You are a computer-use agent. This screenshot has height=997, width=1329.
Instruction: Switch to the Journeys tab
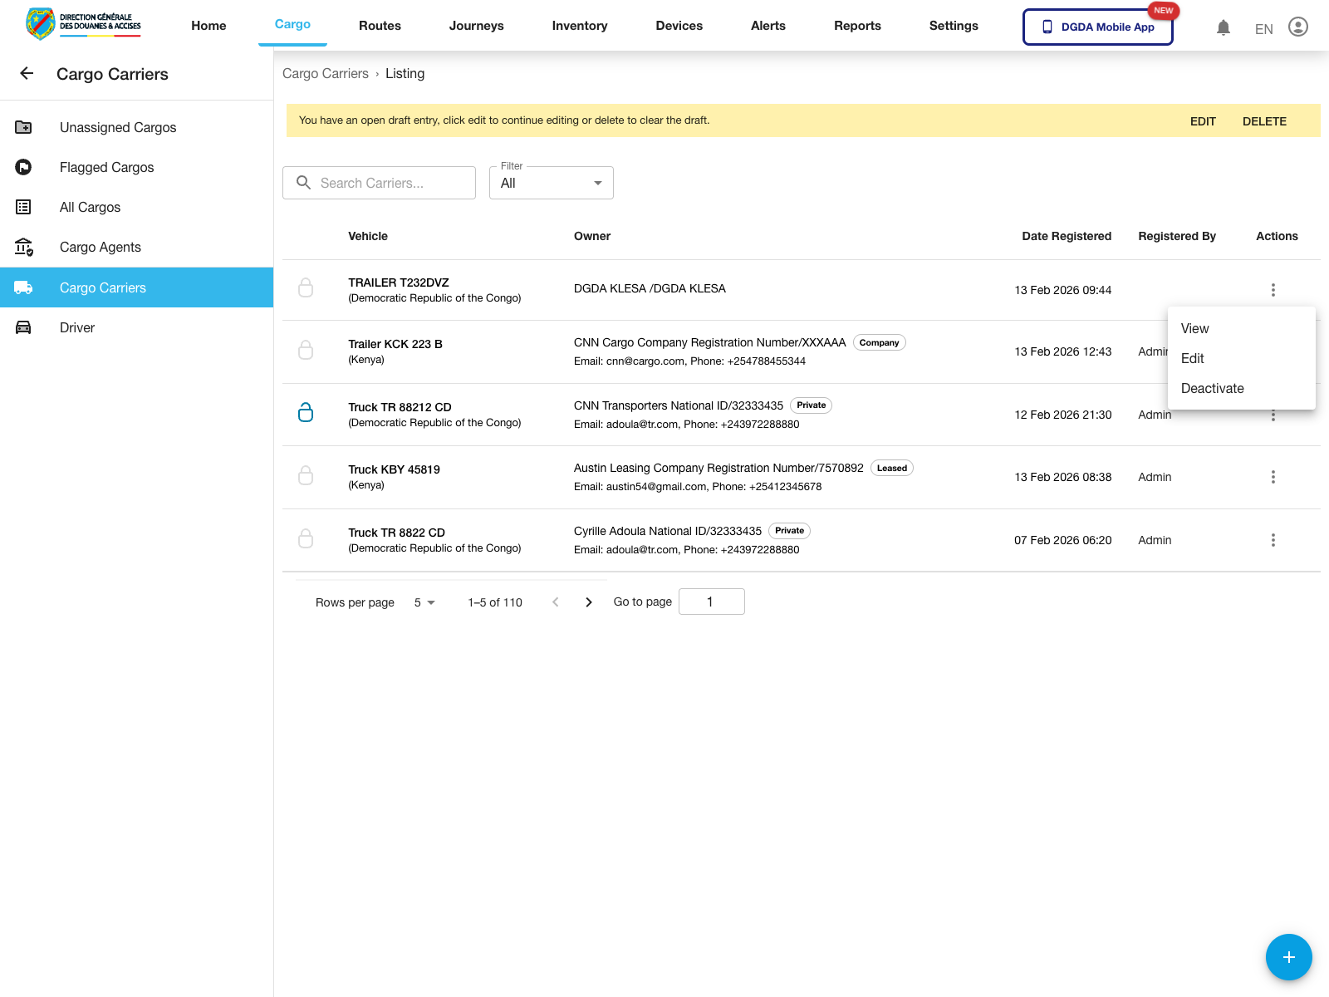pyautogui.click(x=476, y=26)
